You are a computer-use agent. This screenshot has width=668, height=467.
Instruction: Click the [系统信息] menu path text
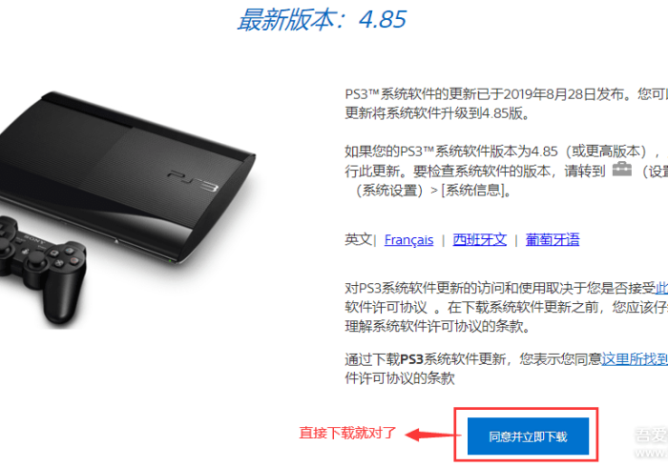tap(473, 190)
